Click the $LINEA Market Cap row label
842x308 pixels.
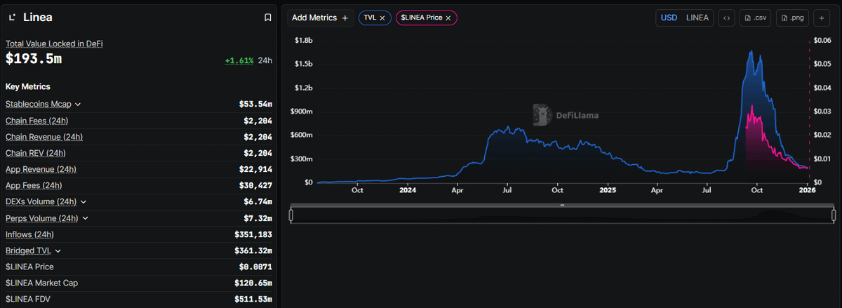[41, 283]
